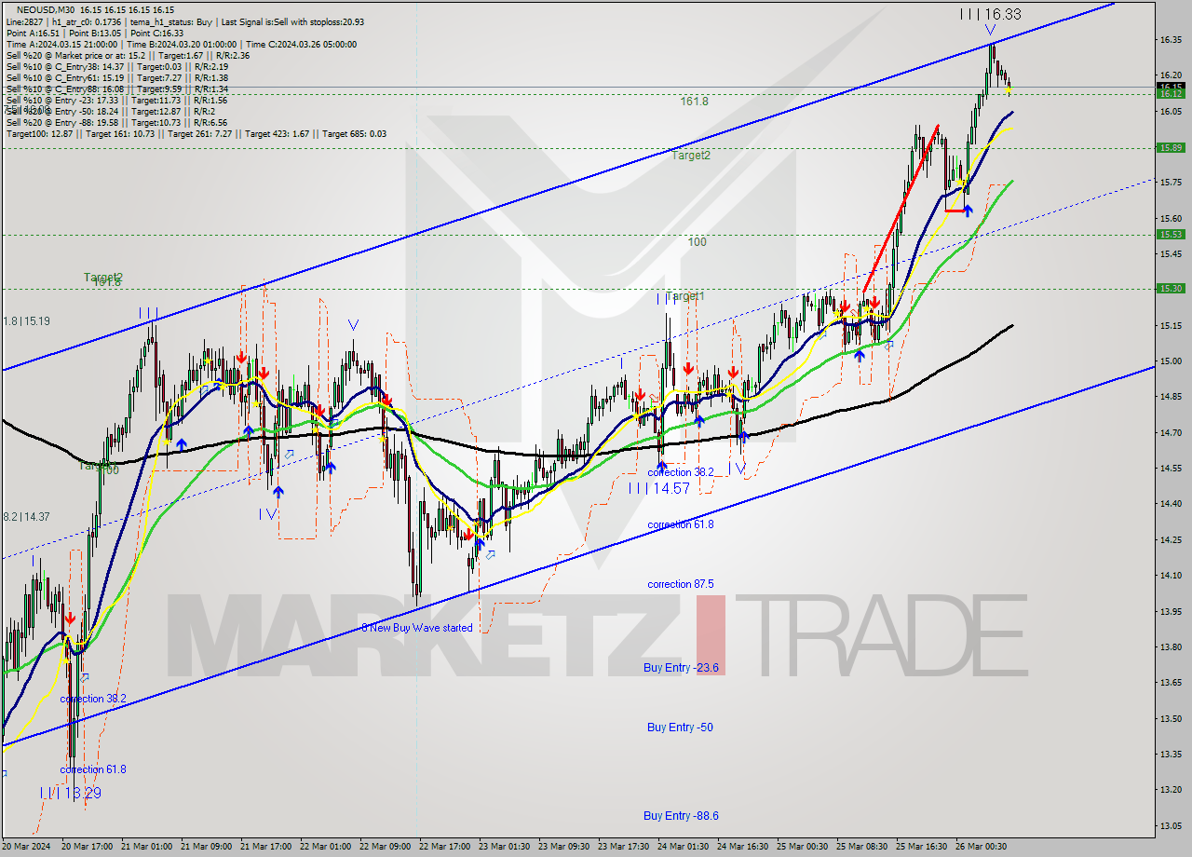Click the '22 Mar 17:00' time label

point(445,847)
